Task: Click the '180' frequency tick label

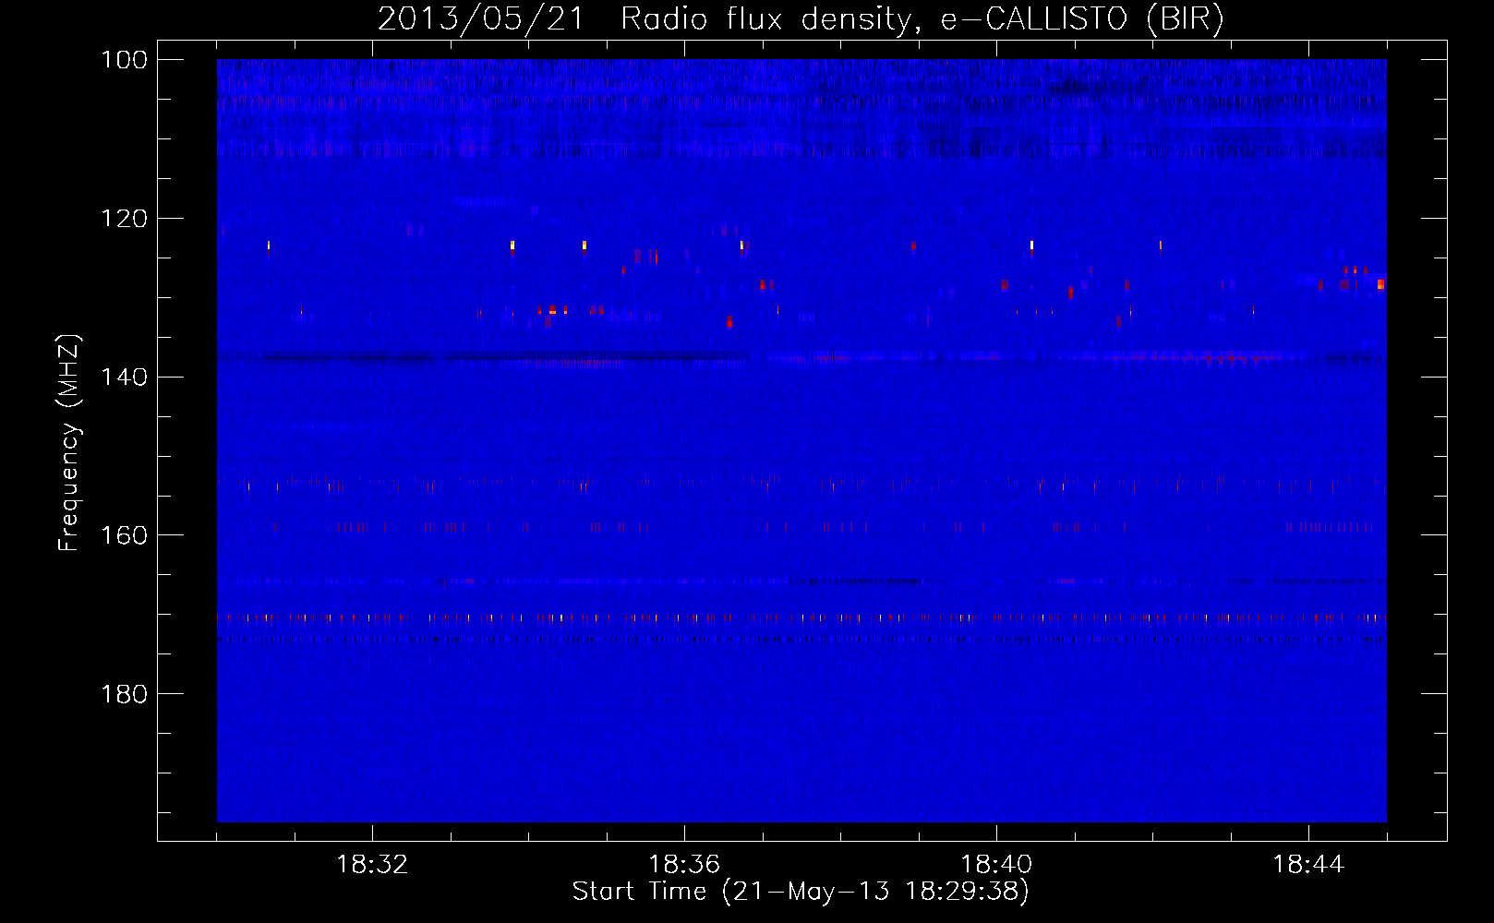Action: click(x=123, y=694)
